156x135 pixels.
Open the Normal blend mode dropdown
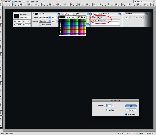tap(111, 14)
